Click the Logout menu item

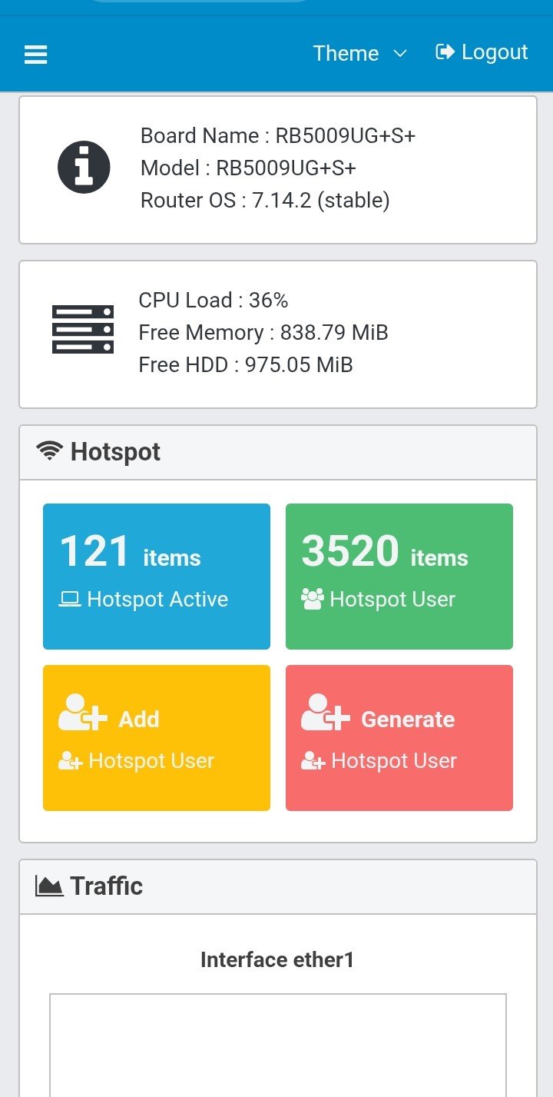(x=482, y=52)
